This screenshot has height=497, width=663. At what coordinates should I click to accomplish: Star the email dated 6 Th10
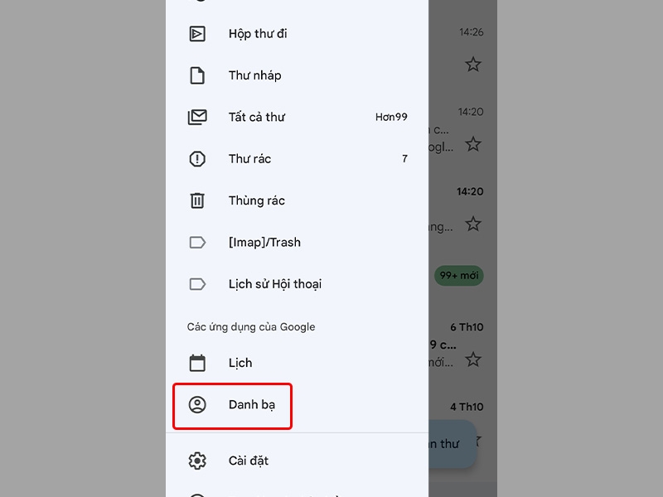pyautogui.click(x=473, y=359)
